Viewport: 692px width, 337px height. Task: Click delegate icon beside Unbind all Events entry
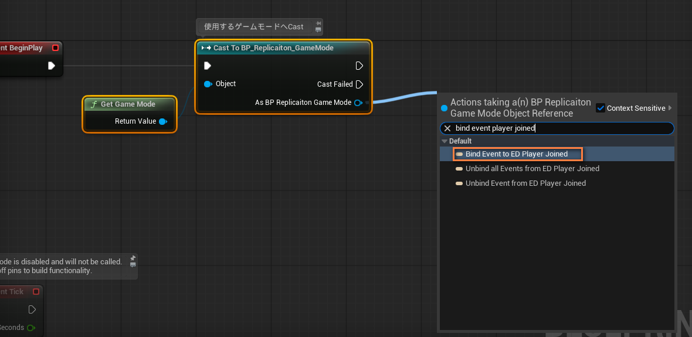click(459, 169)
